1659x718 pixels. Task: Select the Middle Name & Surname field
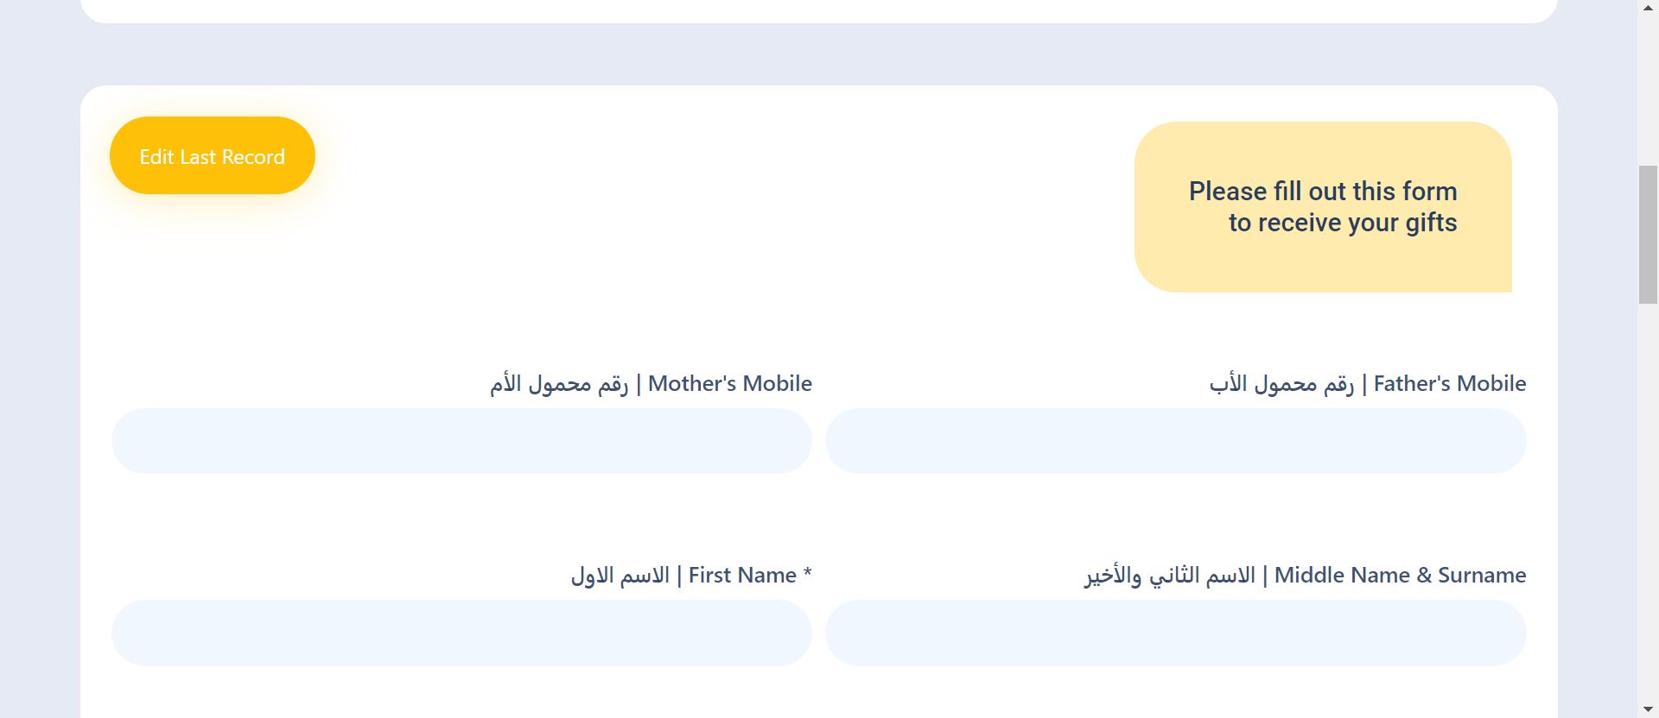point(1175,633)
